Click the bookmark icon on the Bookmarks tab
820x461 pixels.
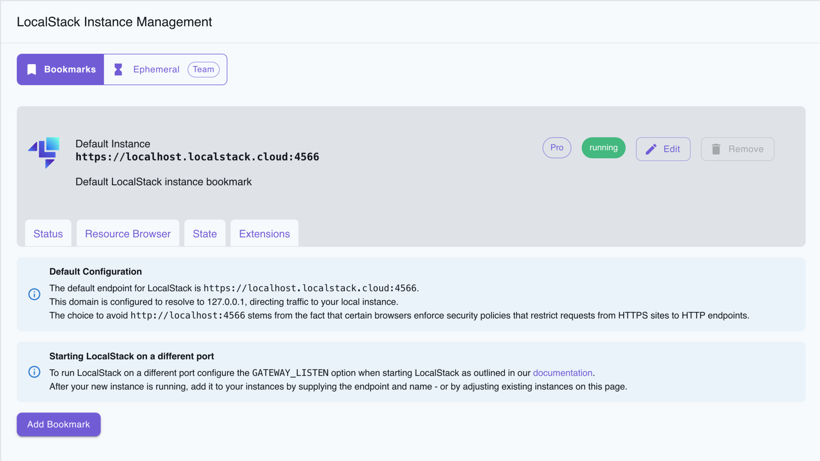(x=31, y=69)
